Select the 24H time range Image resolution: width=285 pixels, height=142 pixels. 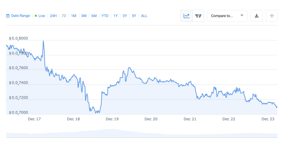[x=53, y=16]
